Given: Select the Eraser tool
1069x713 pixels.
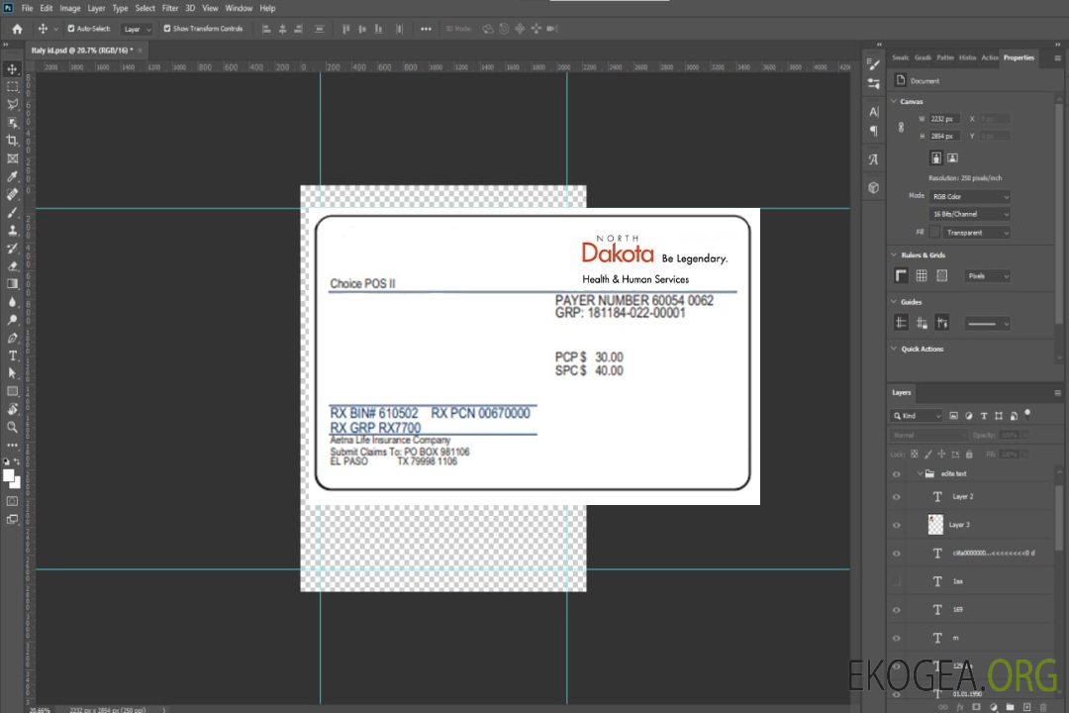Looking at the screenshot, I should 12,265.
